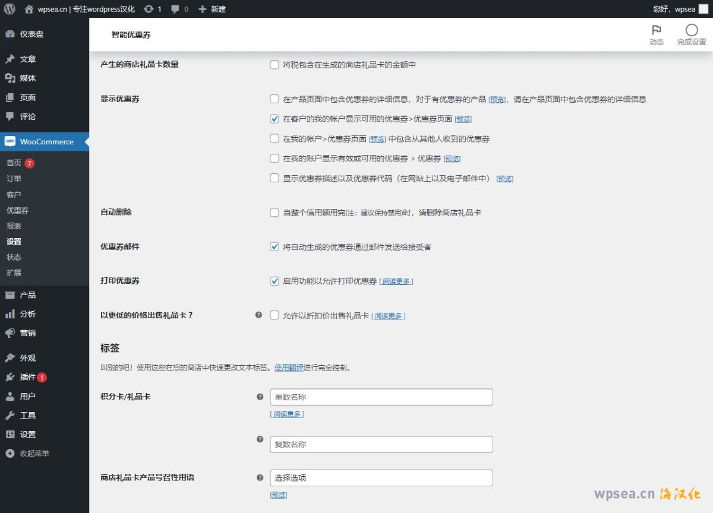Click help icon beside 商店礼品卡产品号召性用语

click(260, 477)
